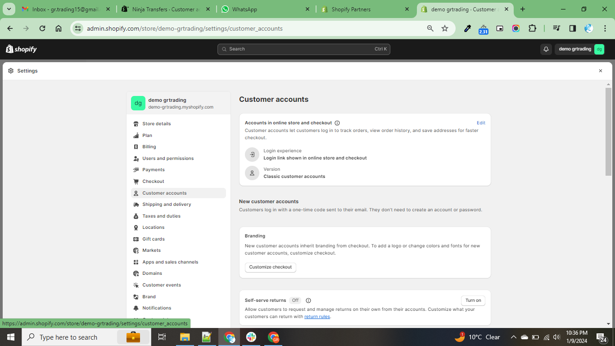This screenshot has height=346, width=615.
Task: Click the Shopify logo in the header
Action: click(x=21, y=49)
